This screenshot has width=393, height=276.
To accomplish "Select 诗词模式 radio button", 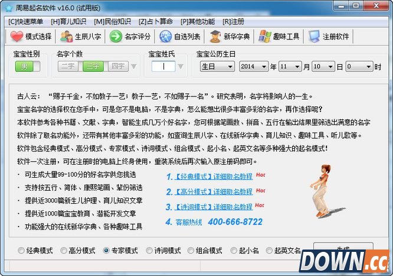I will (x=149, y=250).
